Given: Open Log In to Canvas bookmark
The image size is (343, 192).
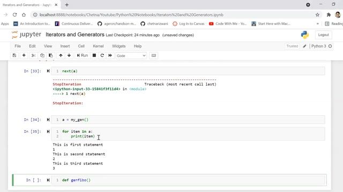Looking at the screenshot, I should point(189,23).
